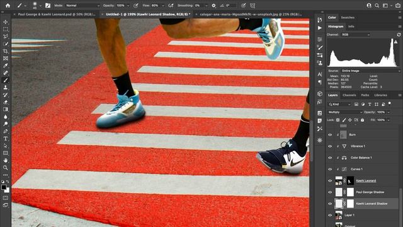Hide the Paul George Shadow layer

pyautogui.click(x=330, y=192)
